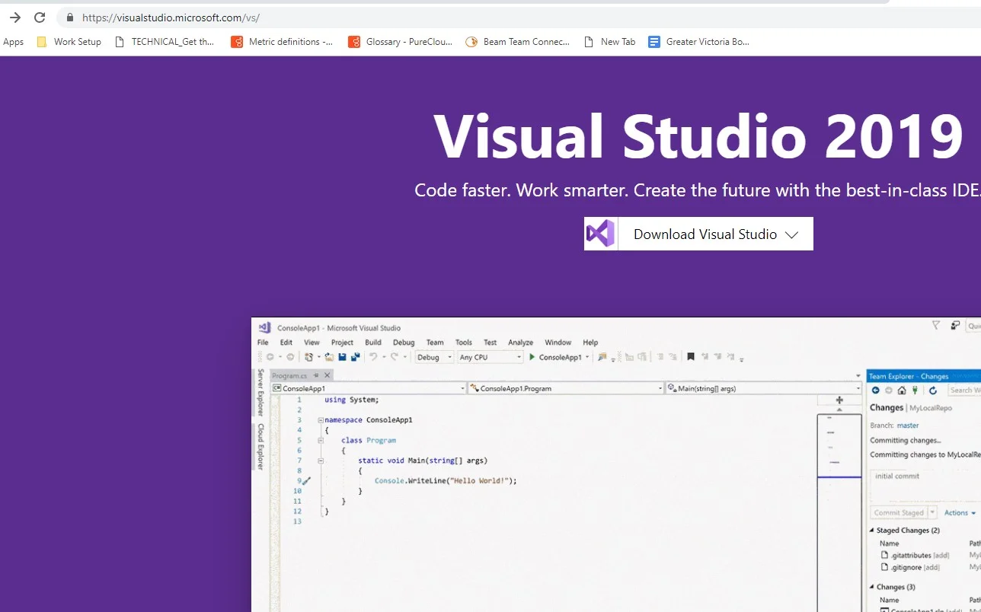The height and width of the screenshot is (612, 981).
Task: Open the Any CPU platform dropdown
Action: [490, 357]
